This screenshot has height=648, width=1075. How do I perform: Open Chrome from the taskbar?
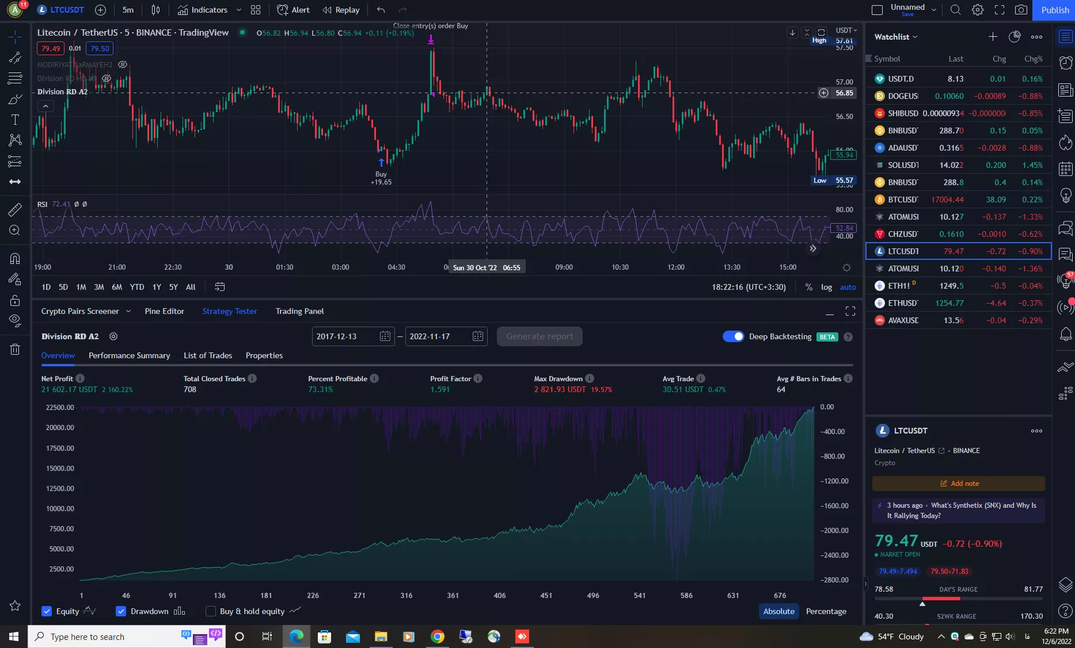(438, 637)
